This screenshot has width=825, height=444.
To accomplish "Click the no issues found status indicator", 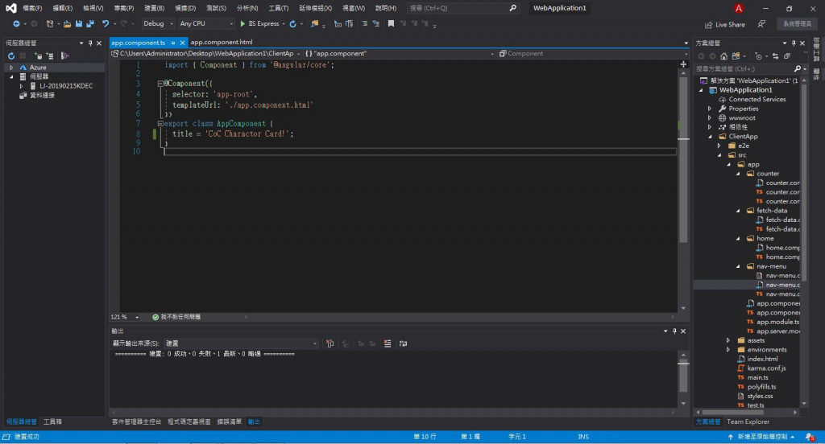I will click(176, 317).
